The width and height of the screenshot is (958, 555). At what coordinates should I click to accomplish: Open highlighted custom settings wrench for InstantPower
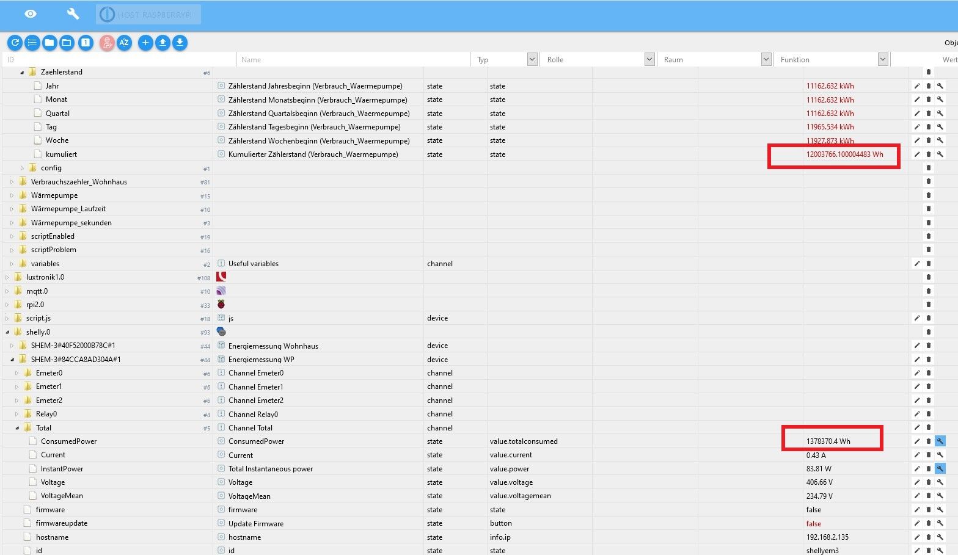pos(940,468)
